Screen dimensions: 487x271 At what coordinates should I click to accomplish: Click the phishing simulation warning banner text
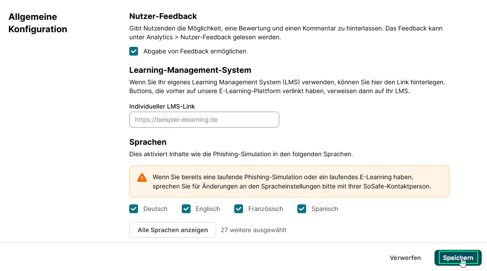291,181
